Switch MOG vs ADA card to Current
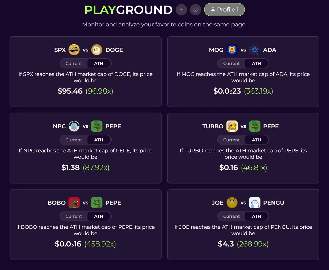329x270 pixels. (231, 64)
